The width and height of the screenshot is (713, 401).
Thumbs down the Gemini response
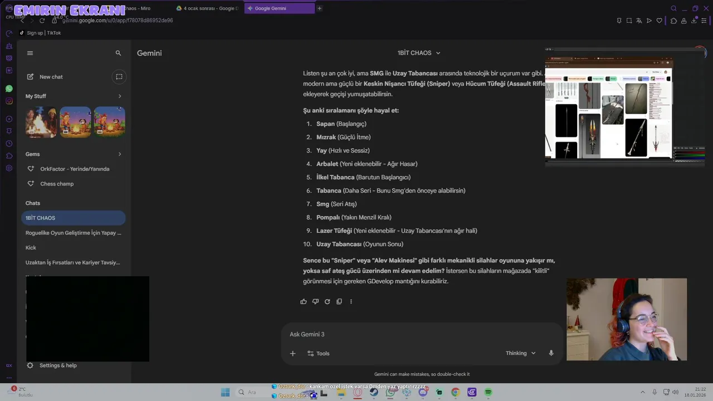tap(315, 301)
